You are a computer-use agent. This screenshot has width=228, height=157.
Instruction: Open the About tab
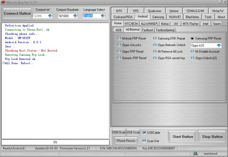[221, 17]
